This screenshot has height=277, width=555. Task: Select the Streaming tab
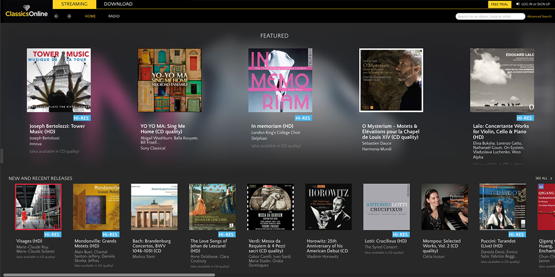click(x=74, y=4)
